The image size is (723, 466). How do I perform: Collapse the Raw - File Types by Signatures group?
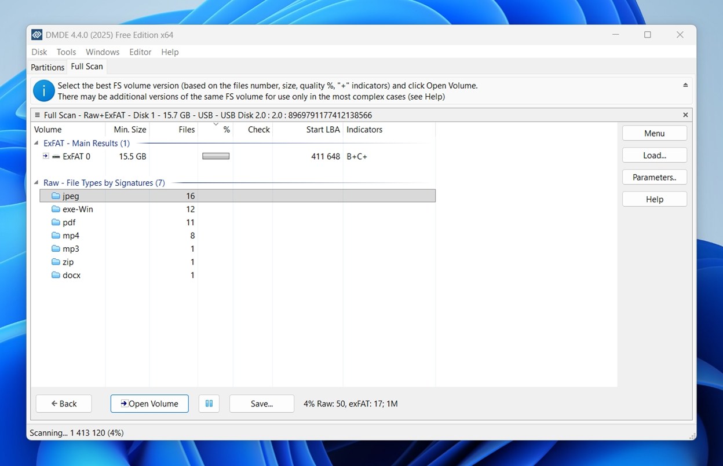(36, 182)
